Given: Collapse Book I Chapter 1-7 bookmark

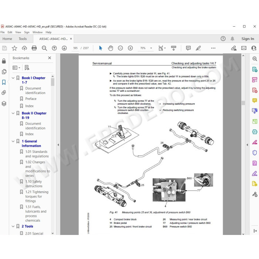Looking at the screenshot, I should [x=13, y=78].
